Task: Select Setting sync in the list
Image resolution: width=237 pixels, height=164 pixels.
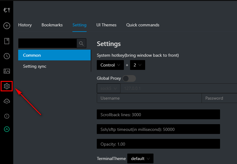Action: point(35,66)
